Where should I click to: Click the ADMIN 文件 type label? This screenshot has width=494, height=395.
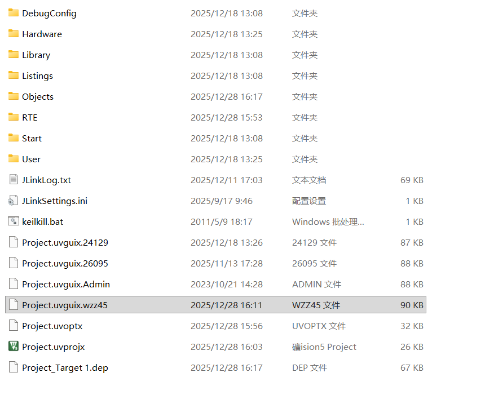click(x=316, y=284)
